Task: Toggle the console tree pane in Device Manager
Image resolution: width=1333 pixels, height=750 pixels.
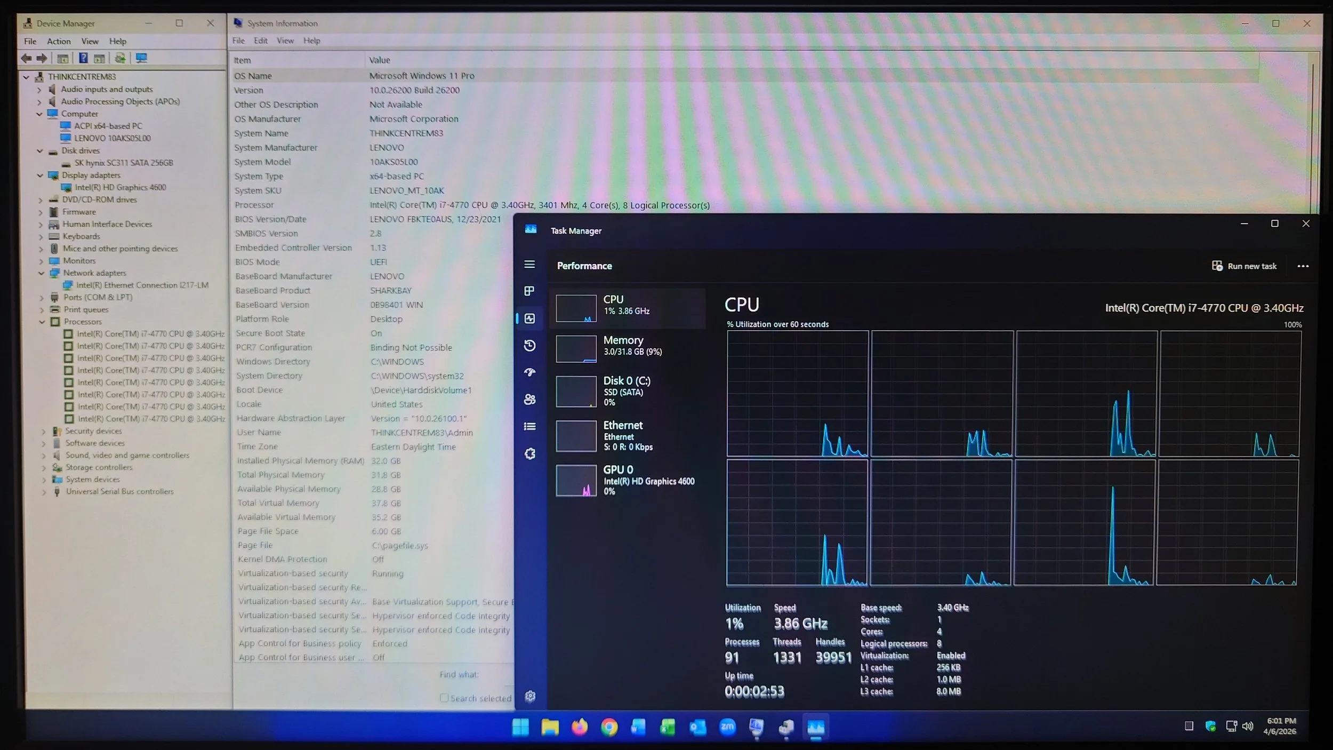Action: tap(62, 58)
